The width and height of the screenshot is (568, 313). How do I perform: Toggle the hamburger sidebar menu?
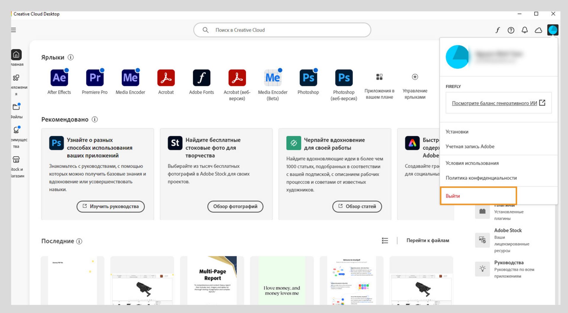pyautogui.click(x=14, y=30)
